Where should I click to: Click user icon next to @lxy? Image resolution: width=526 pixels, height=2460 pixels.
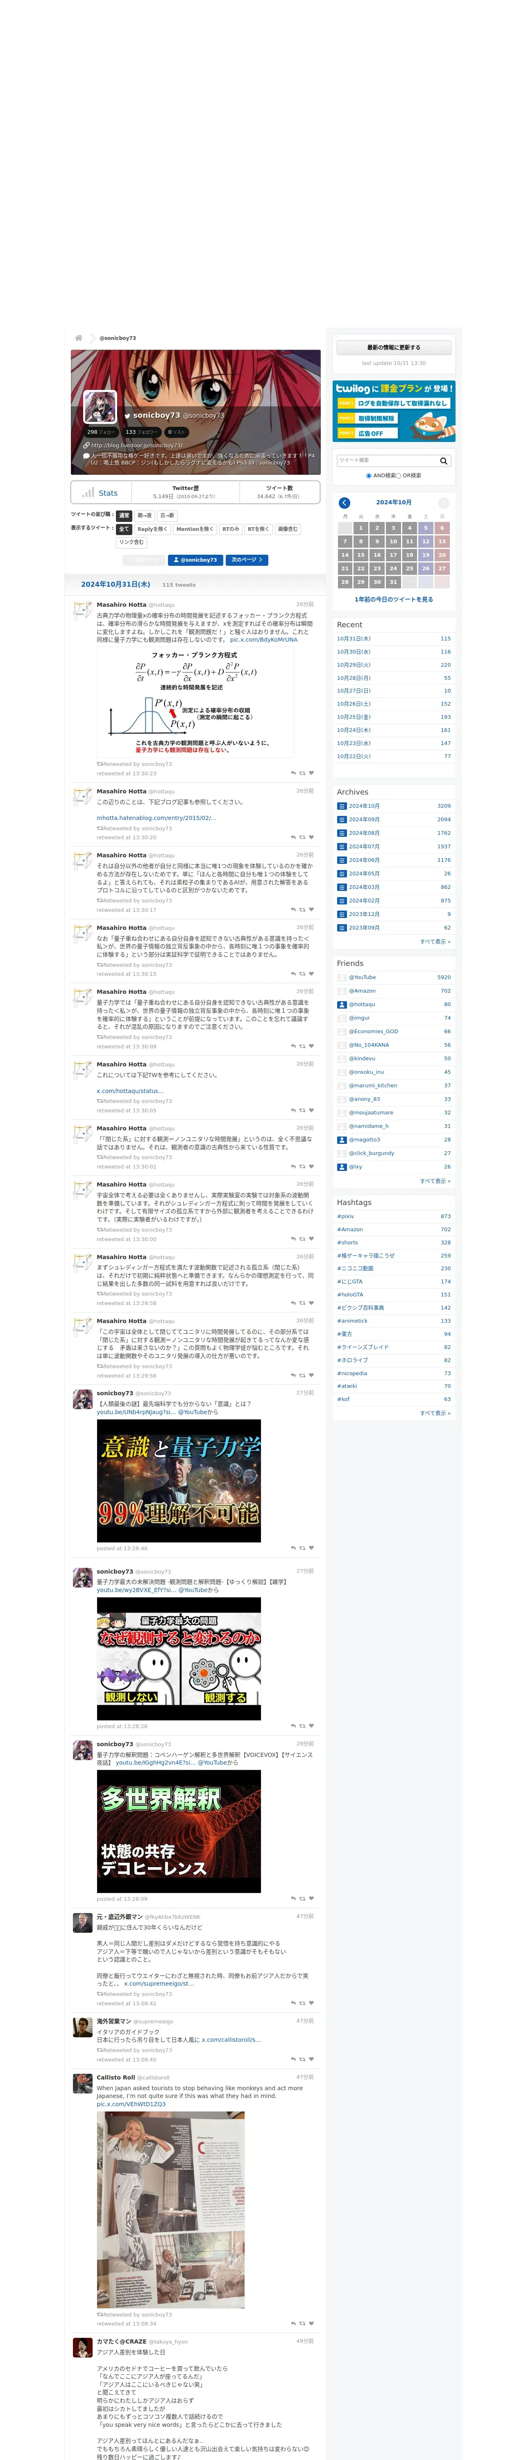(x=342, y=1167)
